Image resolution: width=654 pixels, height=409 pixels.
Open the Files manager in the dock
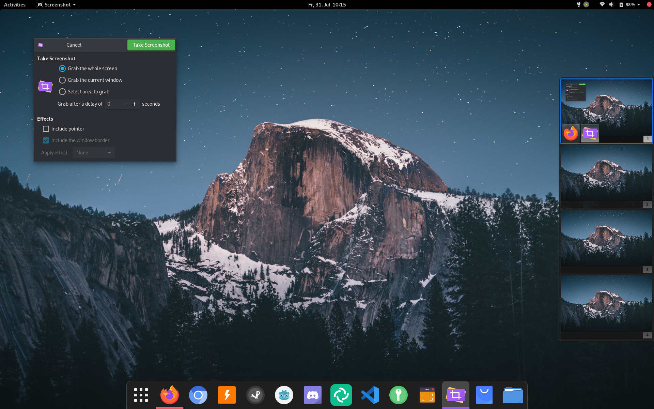(x=513, y=395)
